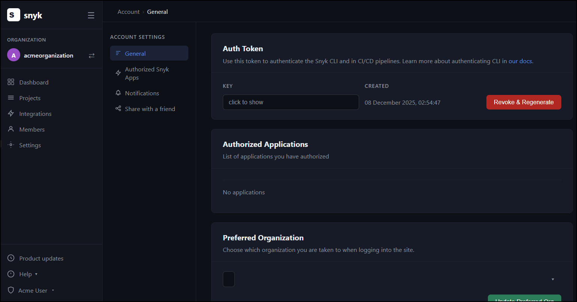Image resolution: width=577 pixels, height=302 pixels.
Task: Click the Settings gear icon
Action: click(11, 145)
